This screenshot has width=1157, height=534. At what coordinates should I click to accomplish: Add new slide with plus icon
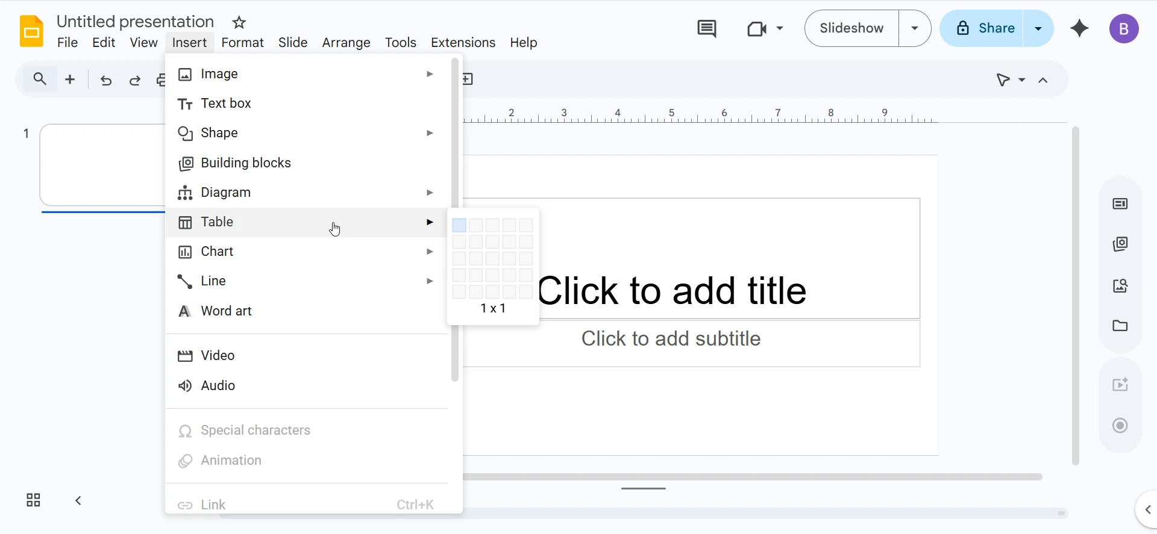point(70,79)
